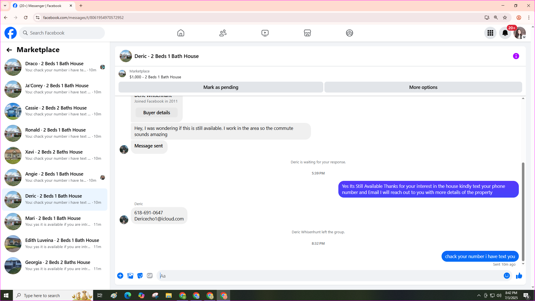Open the Video tab icon
The height and width of the screenshot is (301, 535).
(x=265, y=33)
